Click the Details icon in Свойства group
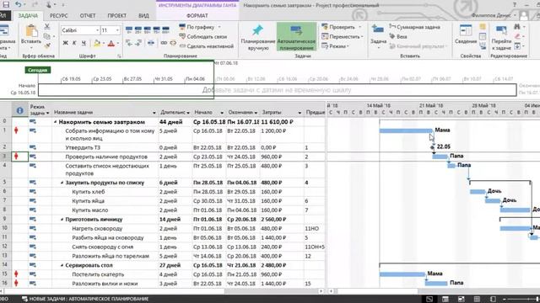Image resolution: width=540 pixels, height=303 pixels. [x=483, y=36]
